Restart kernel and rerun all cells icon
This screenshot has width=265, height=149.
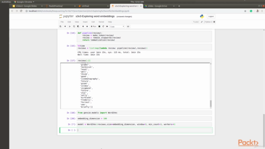coord(107,26)
